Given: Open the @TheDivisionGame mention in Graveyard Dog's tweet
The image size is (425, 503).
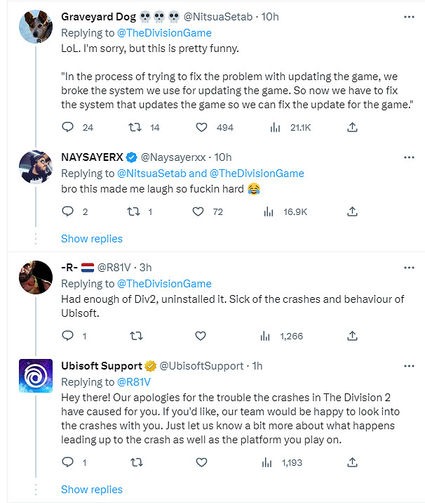Looking at the screenshot, I should 163,32.
